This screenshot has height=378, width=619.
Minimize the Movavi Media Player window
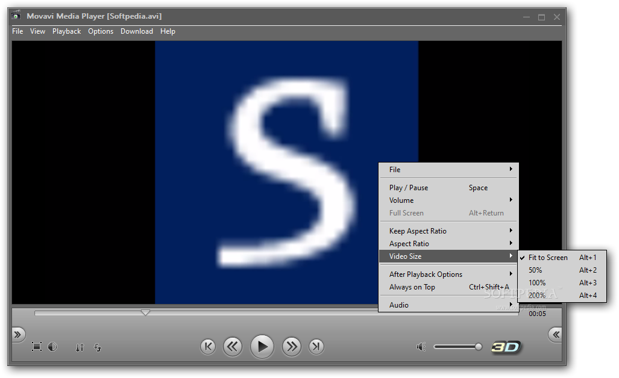[526, 17]
